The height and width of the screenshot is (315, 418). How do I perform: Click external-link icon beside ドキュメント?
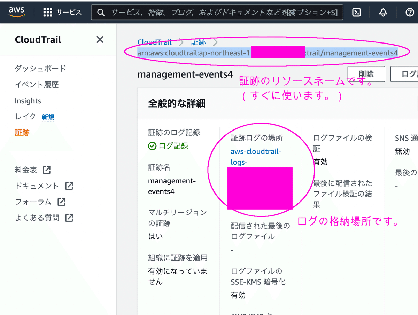[x=69, y=186]
